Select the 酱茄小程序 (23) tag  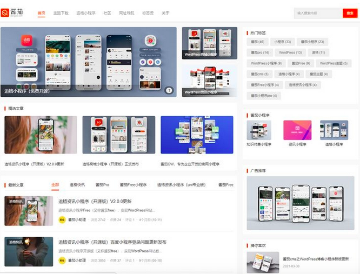pos(312,42)
